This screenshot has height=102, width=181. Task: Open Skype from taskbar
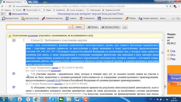(53, 99)
